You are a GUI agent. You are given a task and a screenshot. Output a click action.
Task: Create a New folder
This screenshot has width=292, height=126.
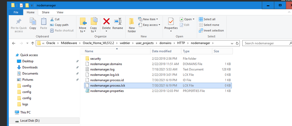[x=132, y=26]
